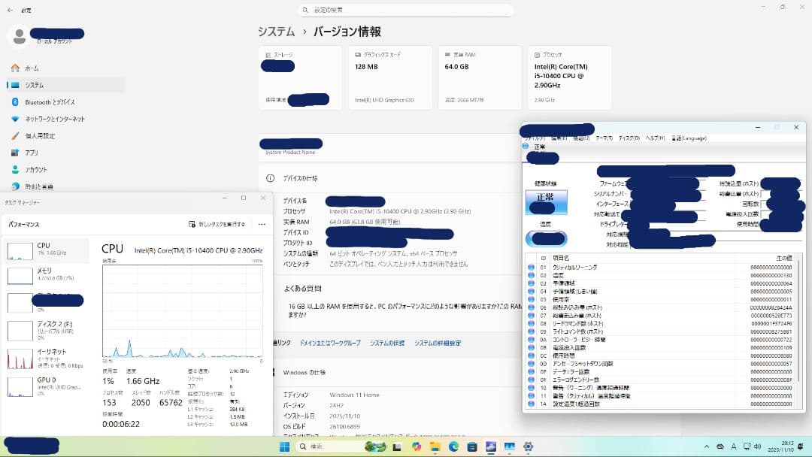Open File Explorer from the taskbar
This screenshot has height=457, width=812.
(435, 446)
